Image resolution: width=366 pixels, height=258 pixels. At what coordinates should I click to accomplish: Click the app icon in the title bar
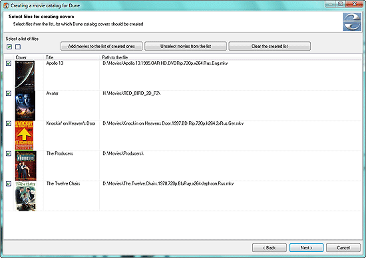coord(6,5)
